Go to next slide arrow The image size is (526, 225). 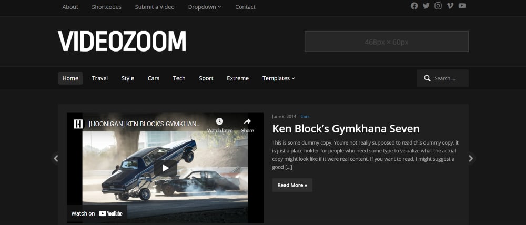point(471,158)
